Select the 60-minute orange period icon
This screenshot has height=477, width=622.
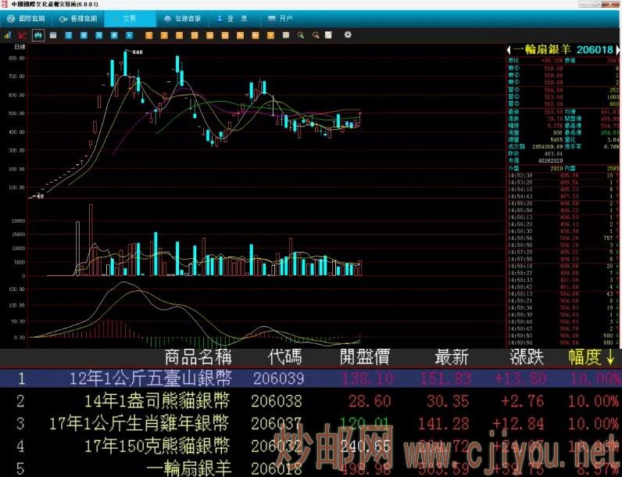[x=225, y=35]
